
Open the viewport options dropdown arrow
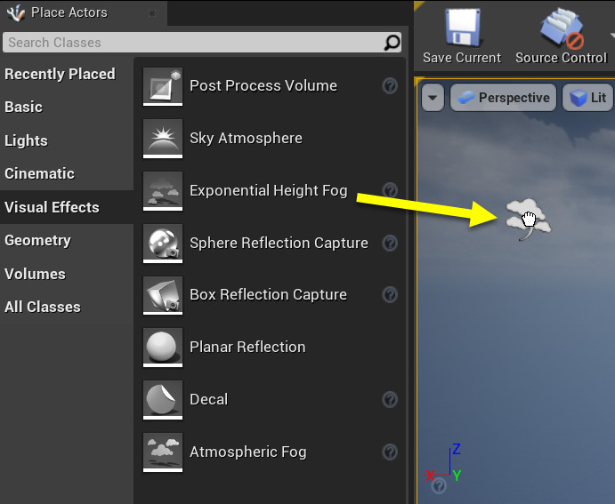tap(433, 98)
